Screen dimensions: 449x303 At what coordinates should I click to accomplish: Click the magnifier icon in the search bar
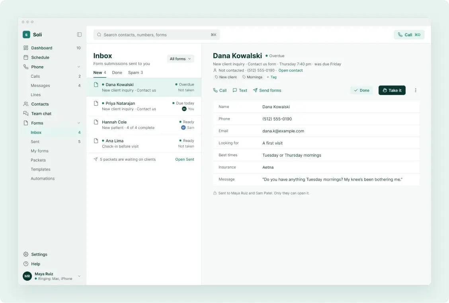tap(99, 35)
